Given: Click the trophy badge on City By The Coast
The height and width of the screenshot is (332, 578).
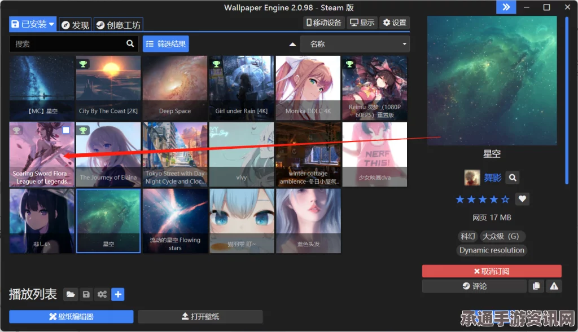Looking at the screenshot, I should (x=84, y=64).
